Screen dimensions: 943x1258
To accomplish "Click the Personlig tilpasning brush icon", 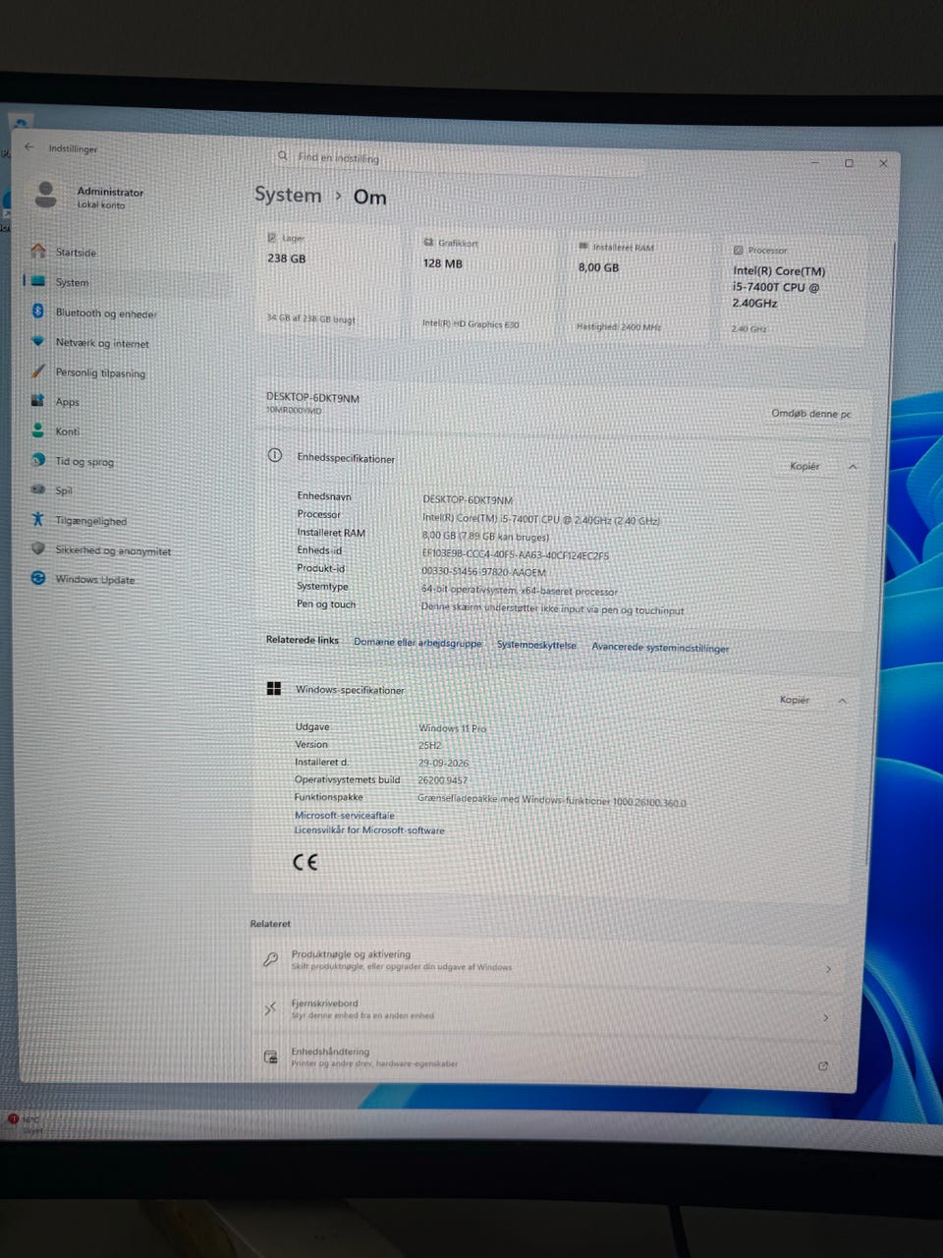I will click(37, 372).
